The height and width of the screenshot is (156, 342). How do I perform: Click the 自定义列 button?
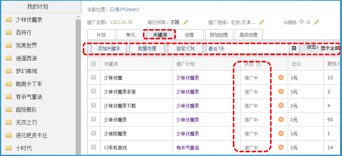coord(186,49)
